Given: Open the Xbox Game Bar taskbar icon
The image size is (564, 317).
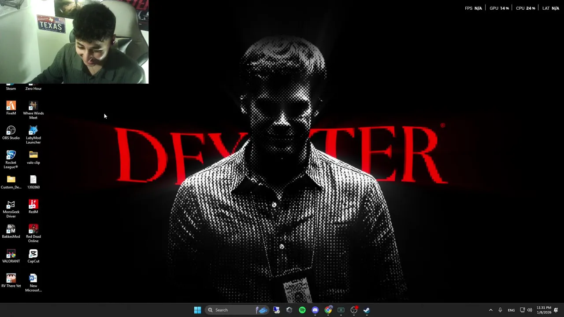Looking at the screenshot, I should click(x=341, y=310).
